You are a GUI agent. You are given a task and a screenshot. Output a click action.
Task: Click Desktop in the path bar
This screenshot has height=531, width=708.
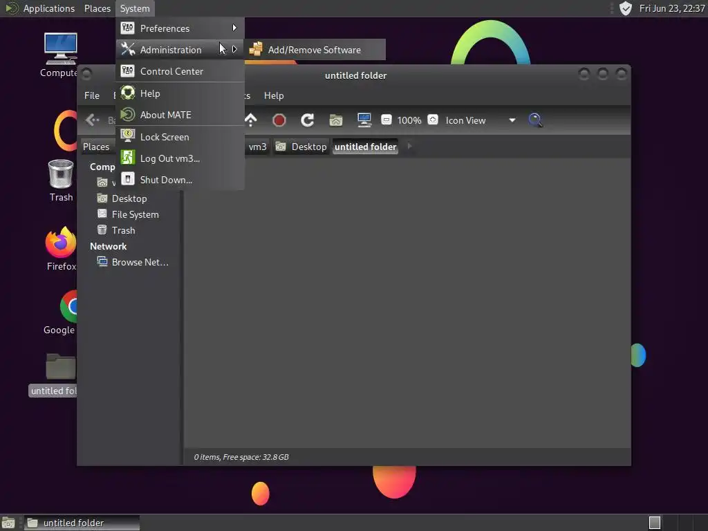[301, 147]
